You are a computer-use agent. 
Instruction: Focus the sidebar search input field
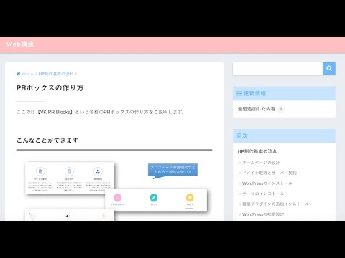click(x=277, y=69)
